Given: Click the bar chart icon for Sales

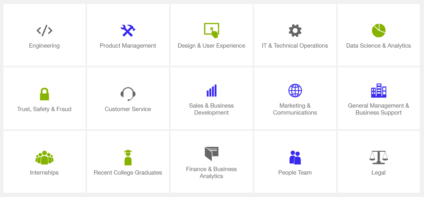Looking at the screenshot, I should pyautogui.click(x=212, y=91).
